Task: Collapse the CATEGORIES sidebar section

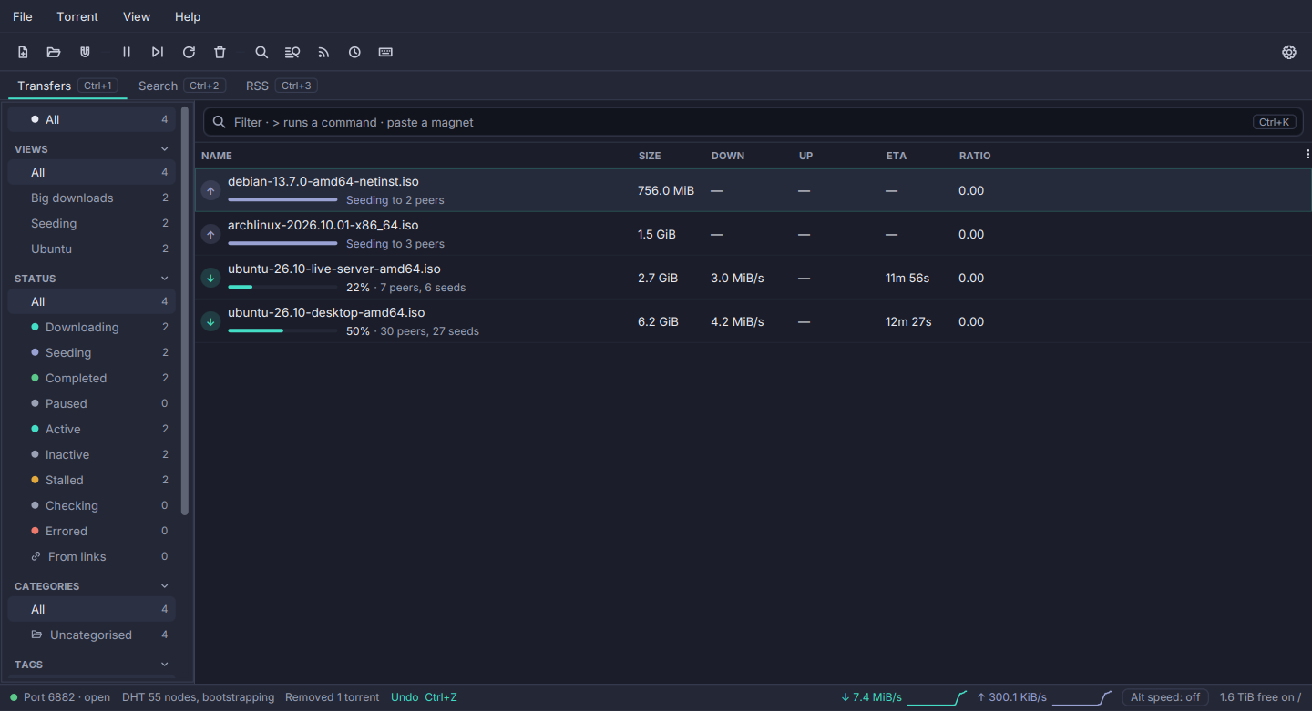Action: [165, 586]
